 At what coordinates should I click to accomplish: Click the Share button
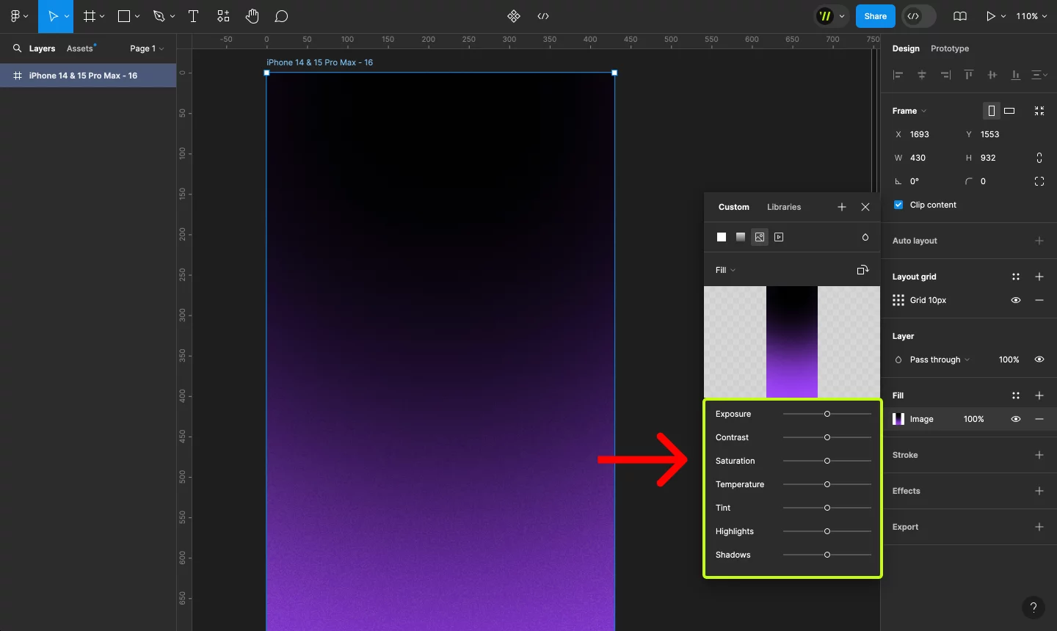coord(875,16)
